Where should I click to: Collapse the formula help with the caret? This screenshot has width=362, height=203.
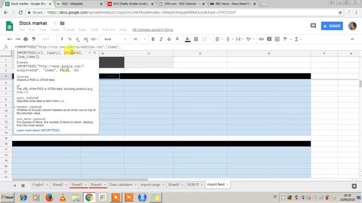pyautogui.click(x=89, y=52)
